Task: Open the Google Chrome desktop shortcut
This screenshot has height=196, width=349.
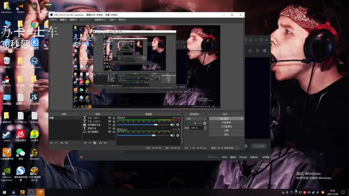Action: (34, 24)
